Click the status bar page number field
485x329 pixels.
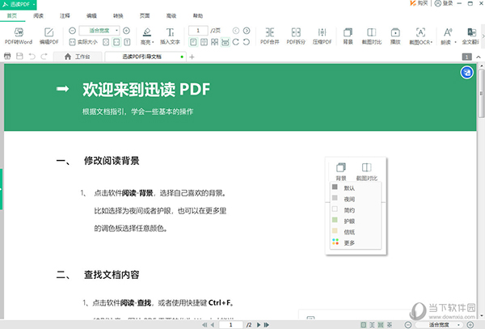(230, 325)
